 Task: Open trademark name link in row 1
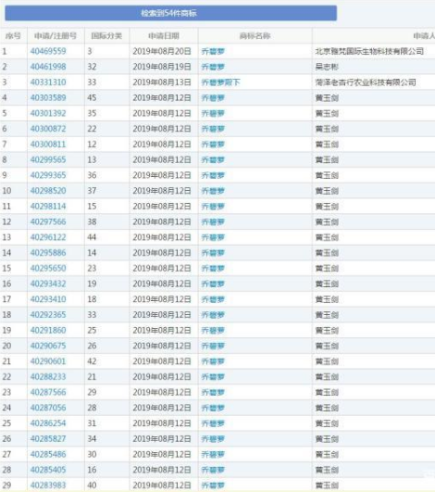213,51
